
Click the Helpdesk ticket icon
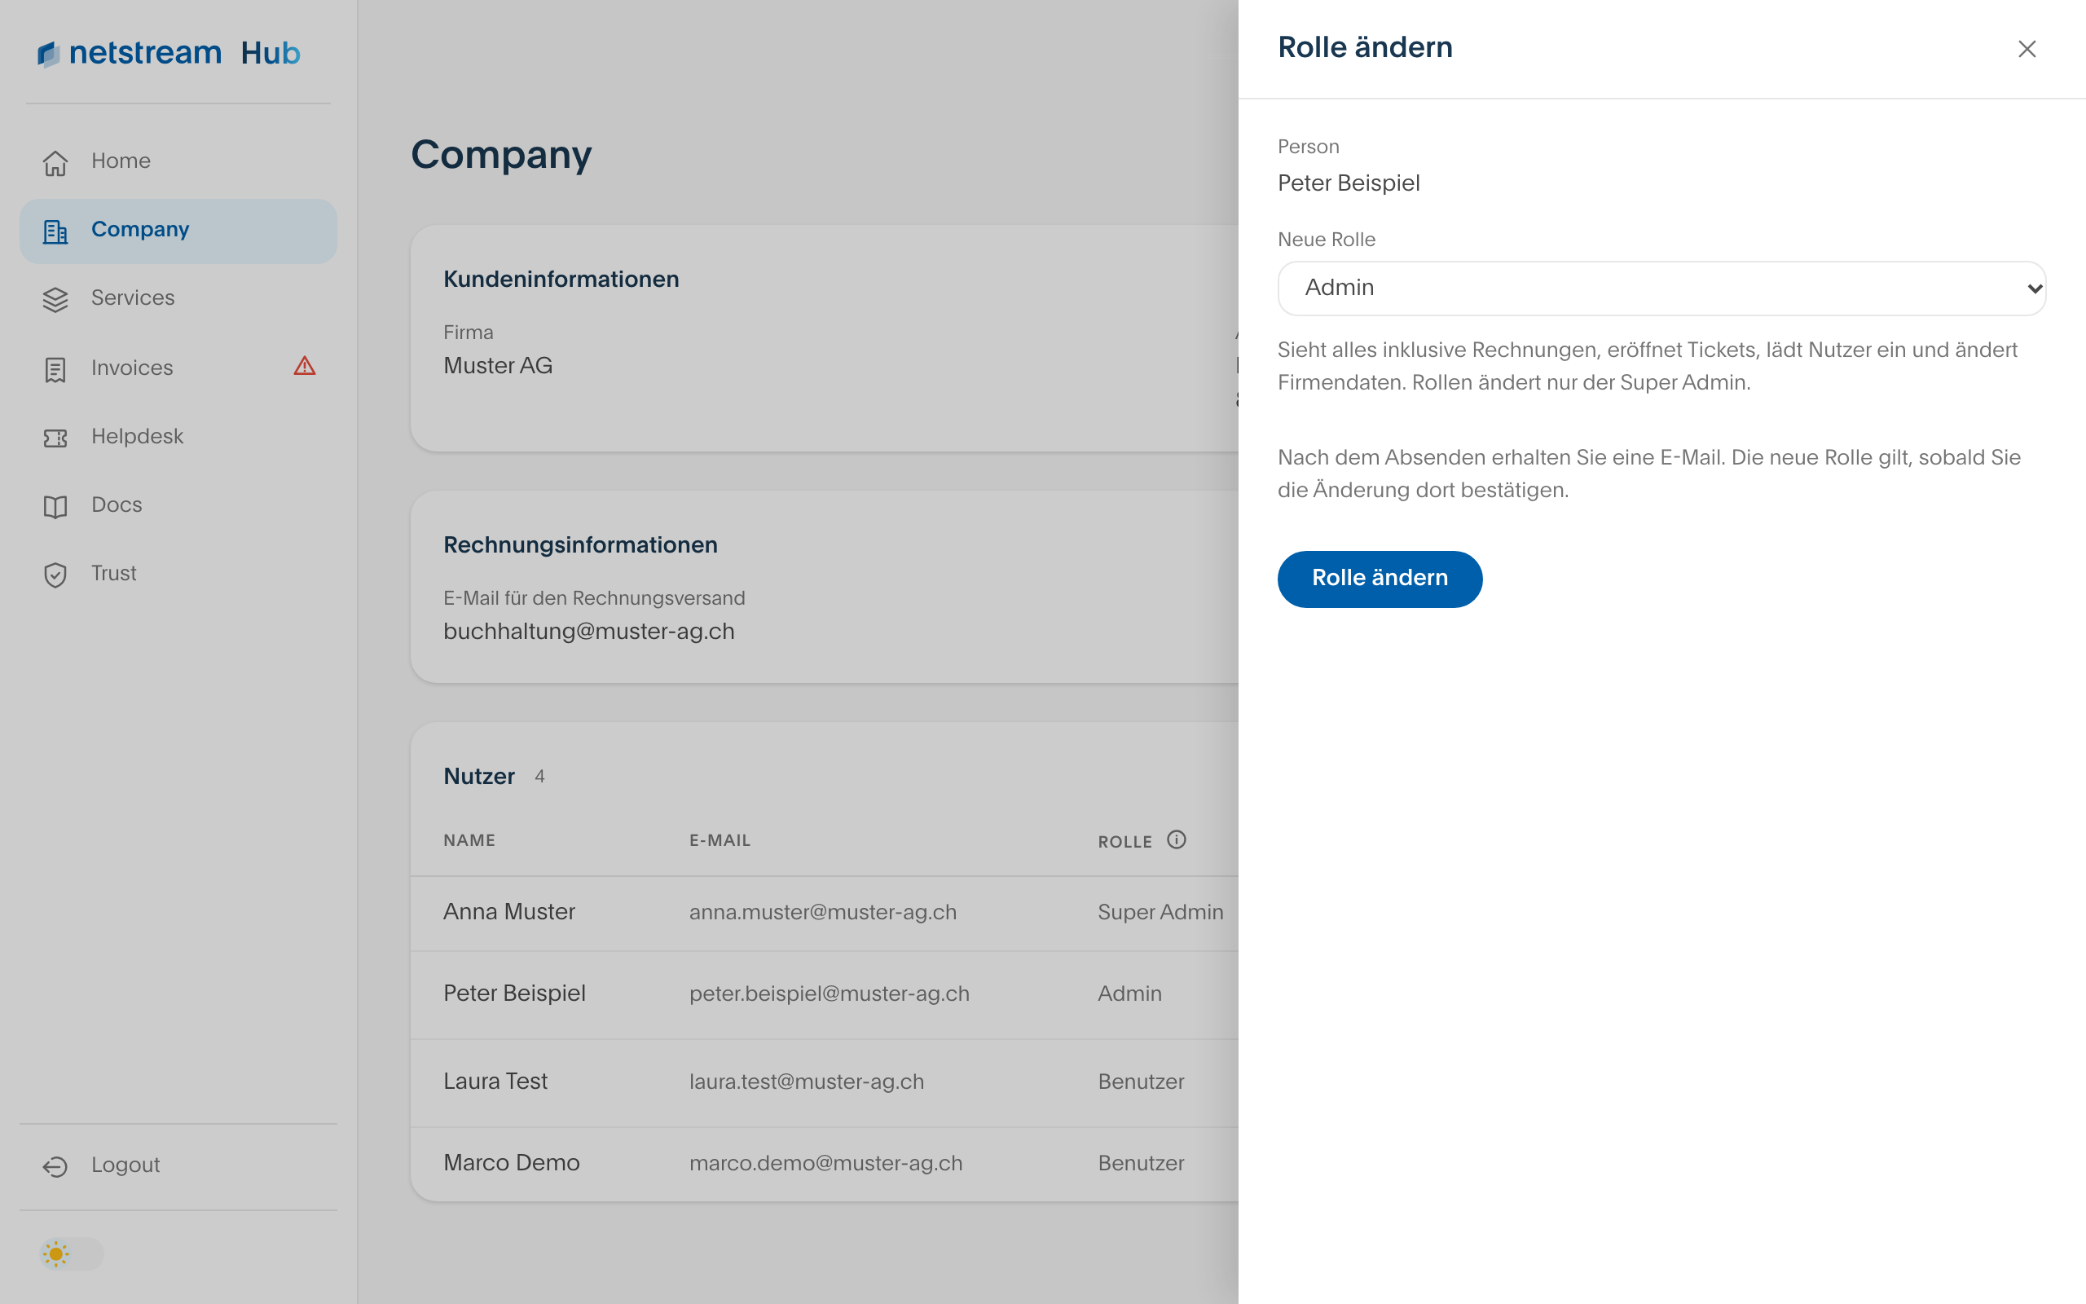pos(55,438)
